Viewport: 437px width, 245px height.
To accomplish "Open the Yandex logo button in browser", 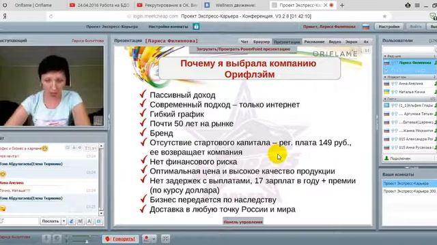I will click(x=5, y=16).
